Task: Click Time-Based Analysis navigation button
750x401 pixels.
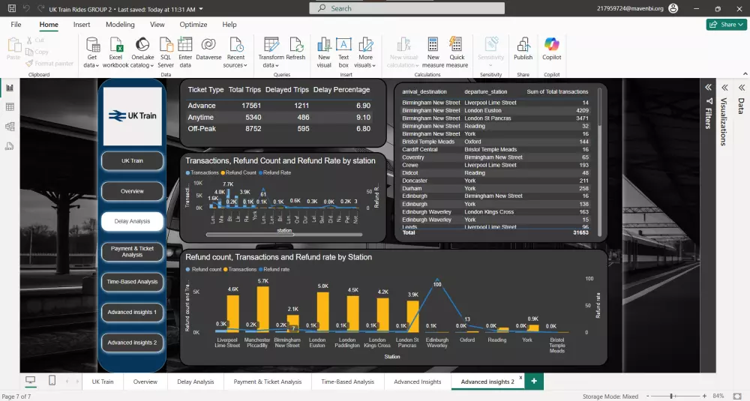Action: point(132,282)
